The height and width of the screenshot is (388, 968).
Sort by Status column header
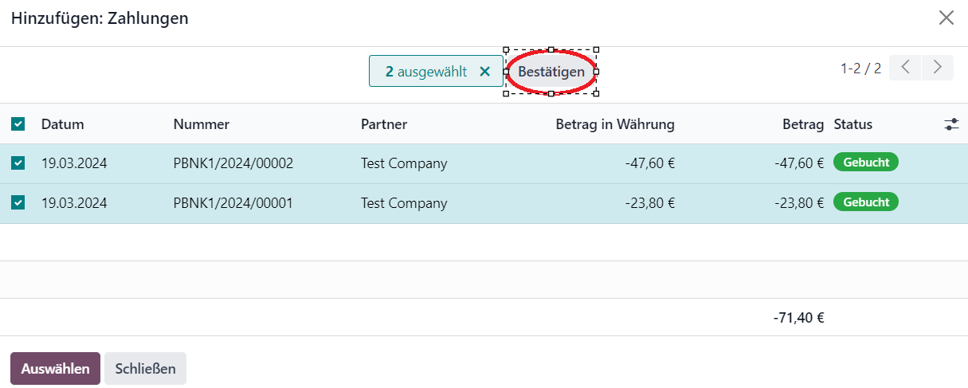[853, 124]
